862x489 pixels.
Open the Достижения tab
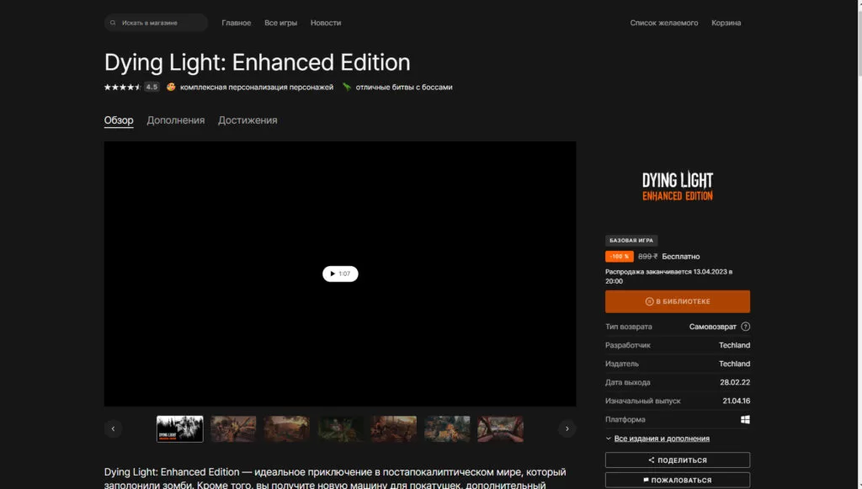coord(247,120)
